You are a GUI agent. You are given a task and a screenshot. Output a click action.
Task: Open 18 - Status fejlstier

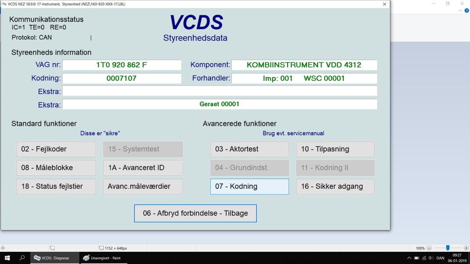click(56, 187)
